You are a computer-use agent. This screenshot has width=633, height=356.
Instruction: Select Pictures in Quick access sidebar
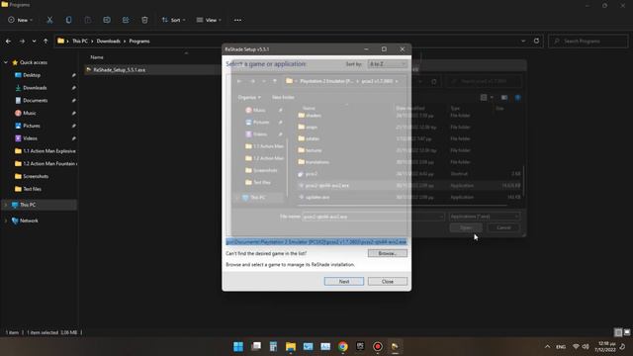32,126
